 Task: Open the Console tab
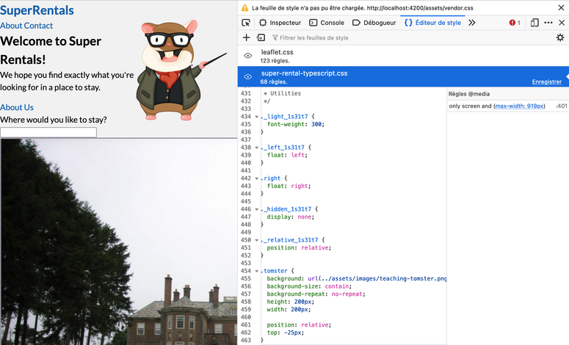(327, 23)
